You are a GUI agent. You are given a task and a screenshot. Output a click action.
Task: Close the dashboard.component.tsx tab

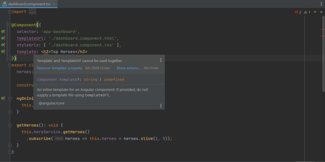pos(54,4)
